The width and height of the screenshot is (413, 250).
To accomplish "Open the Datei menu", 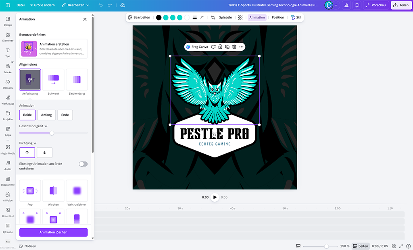I will pyautogui.click(x=21, y=5).
